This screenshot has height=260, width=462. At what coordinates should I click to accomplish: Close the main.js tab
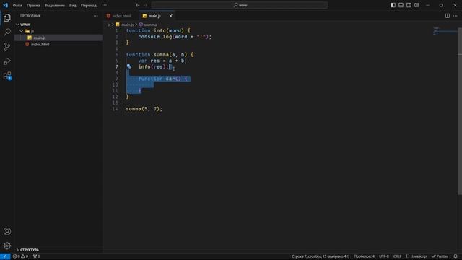[170, 16]
